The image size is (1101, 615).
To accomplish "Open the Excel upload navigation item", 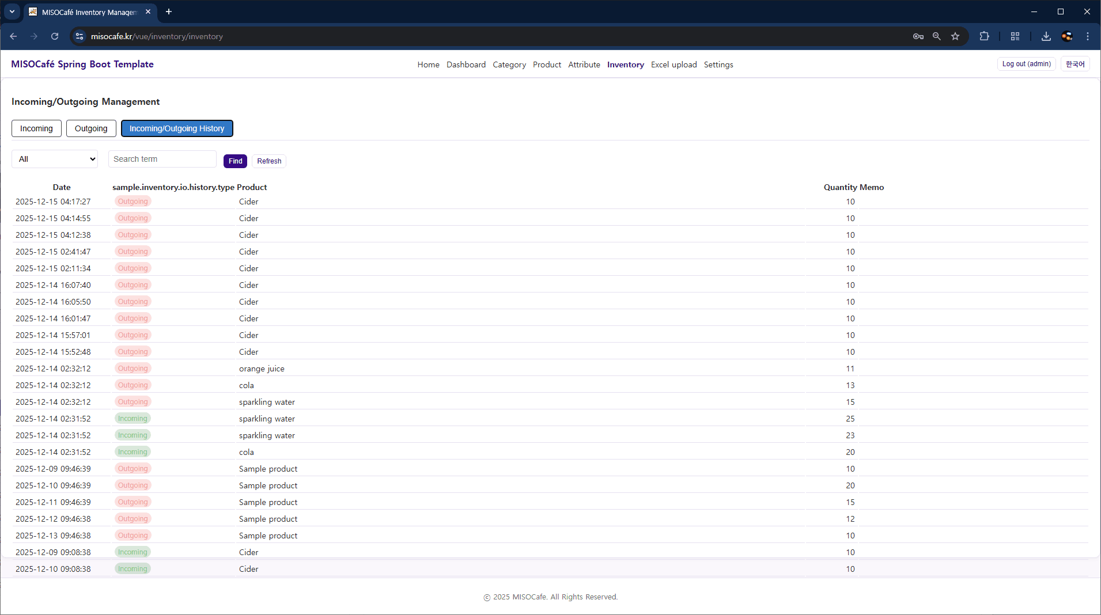I will (674, 64).
